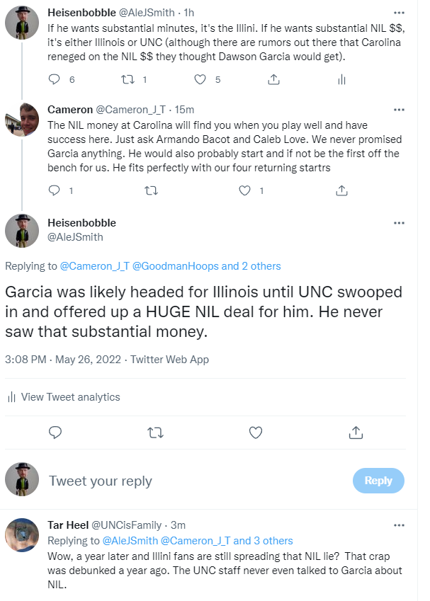
Task: Open the @Cameron_J_T mention link in Replying to
Action: [95, 266]
